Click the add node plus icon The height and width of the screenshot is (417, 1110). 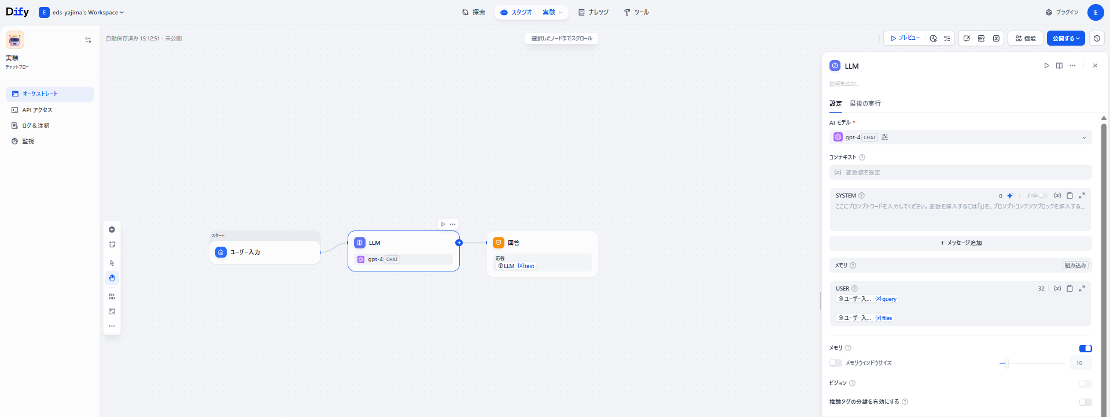tap(112, 229)
